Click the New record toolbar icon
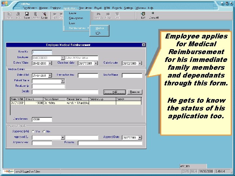The height and width of the screenshot is (176, 235). 9,15
